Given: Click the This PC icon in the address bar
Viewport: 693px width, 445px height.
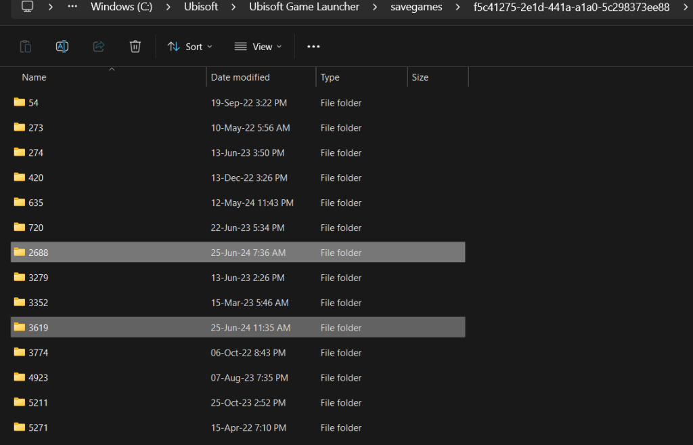Looking at the screenshot, I should click(x=26, y=7).
